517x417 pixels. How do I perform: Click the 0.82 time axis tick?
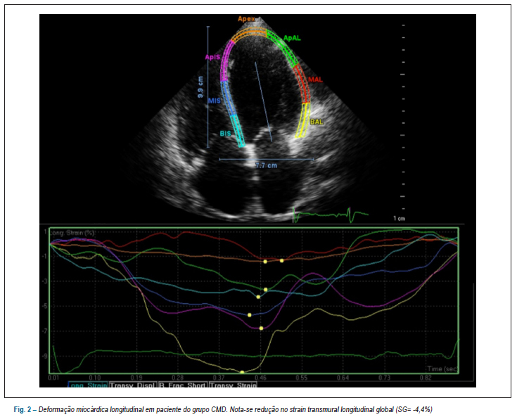click(x=426, y=378)
